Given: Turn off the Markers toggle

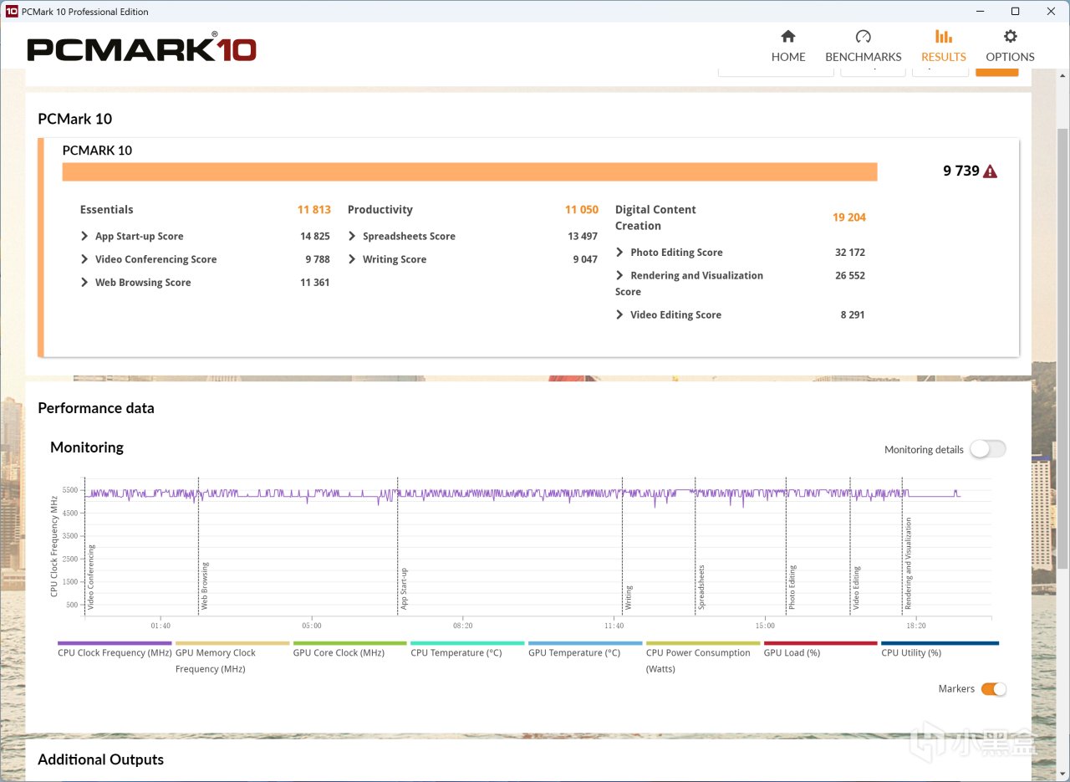Looking at the screenshot, I should coord(993,689).
